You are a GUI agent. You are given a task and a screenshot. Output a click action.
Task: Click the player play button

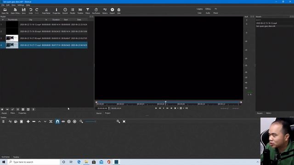click(x=164, y=108)
